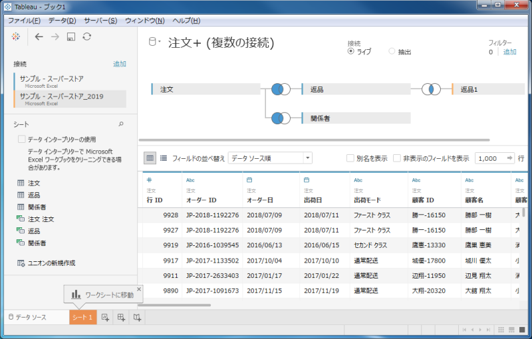The image size is (532, 339).
Task: Add a new story icon
Action: (137, 317)
